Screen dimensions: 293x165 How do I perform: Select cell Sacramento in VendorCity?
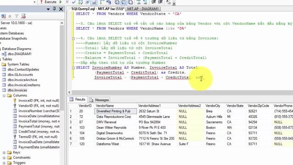coord(215,122)
